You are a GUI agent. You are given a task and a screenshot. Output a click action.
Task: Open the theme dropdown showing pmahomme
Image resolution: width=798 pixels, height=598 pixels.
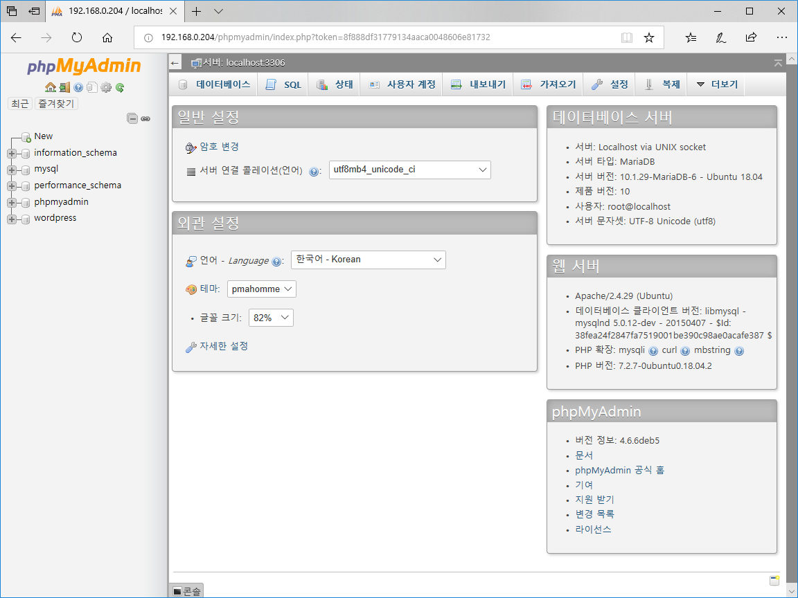[262, 289]
